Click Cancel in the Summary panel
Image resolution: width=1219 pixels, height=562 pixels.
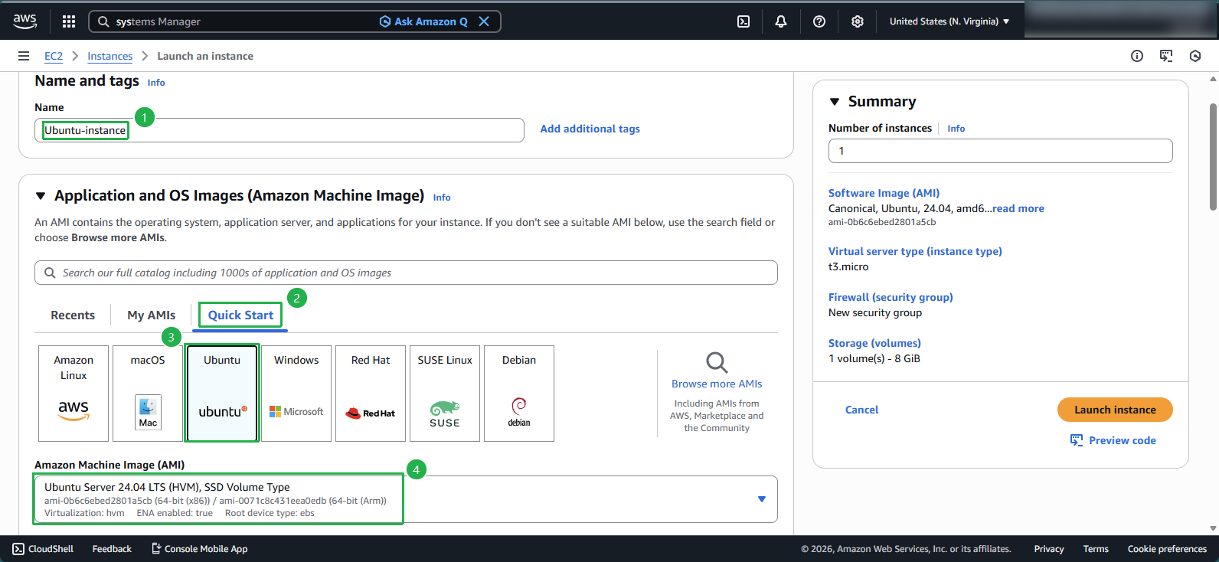[861, 410]
